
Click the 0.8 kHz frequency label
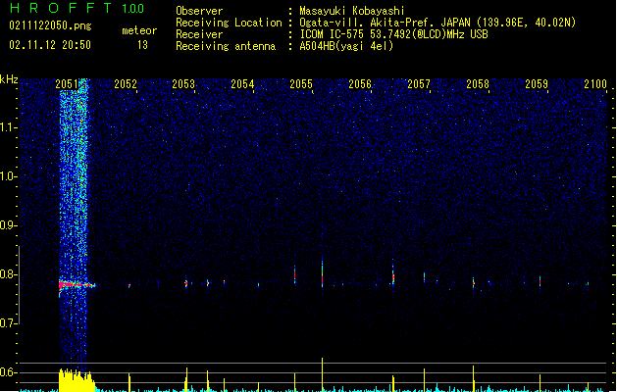(x=9, y=274)
